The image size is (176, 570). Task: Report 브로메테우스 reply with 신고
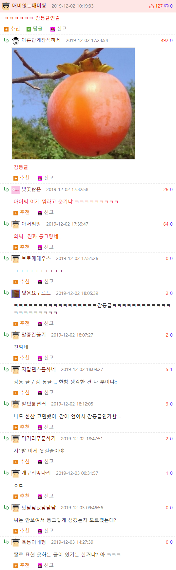[46, 281]
